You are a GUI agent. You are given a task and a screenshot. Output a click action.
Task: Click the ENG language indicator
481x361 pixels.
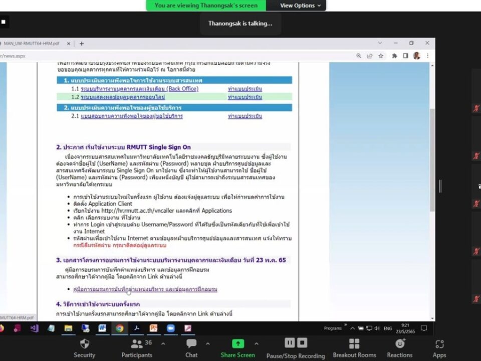388,328
